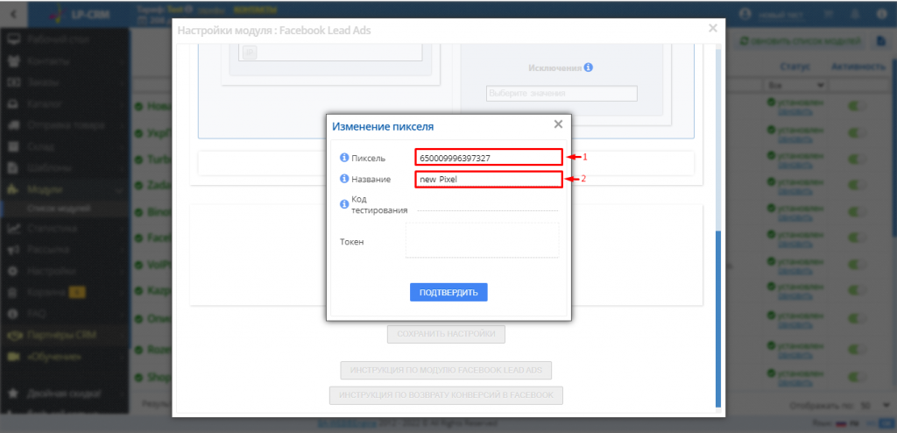
Task: Click the Корзина trash icon
Action: [14, 293]
